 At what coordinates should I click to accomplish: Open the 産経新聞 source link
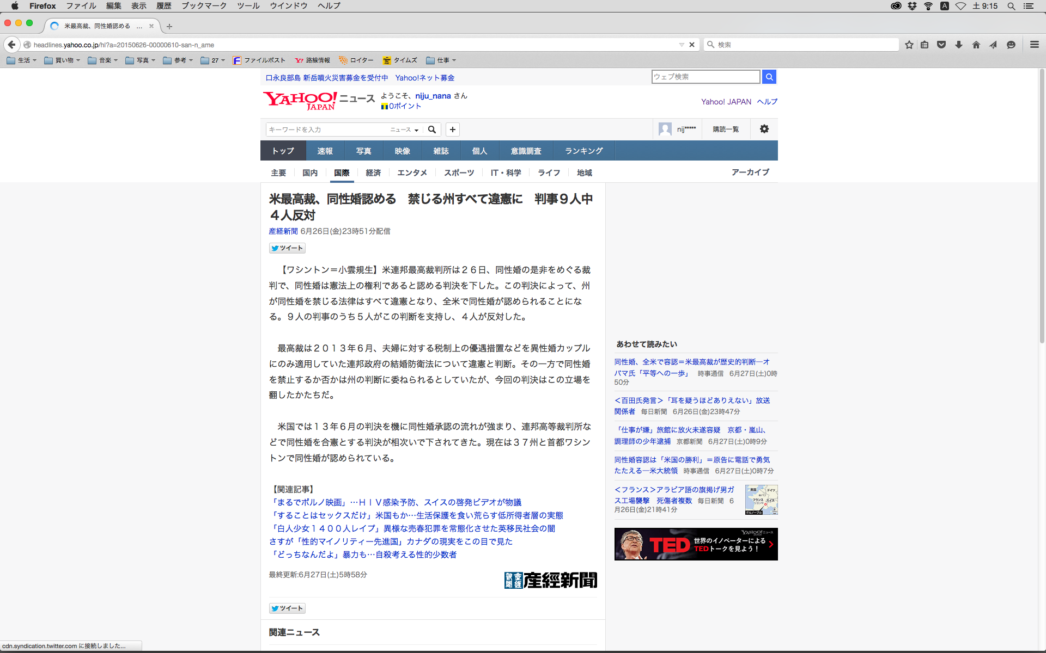283,231
